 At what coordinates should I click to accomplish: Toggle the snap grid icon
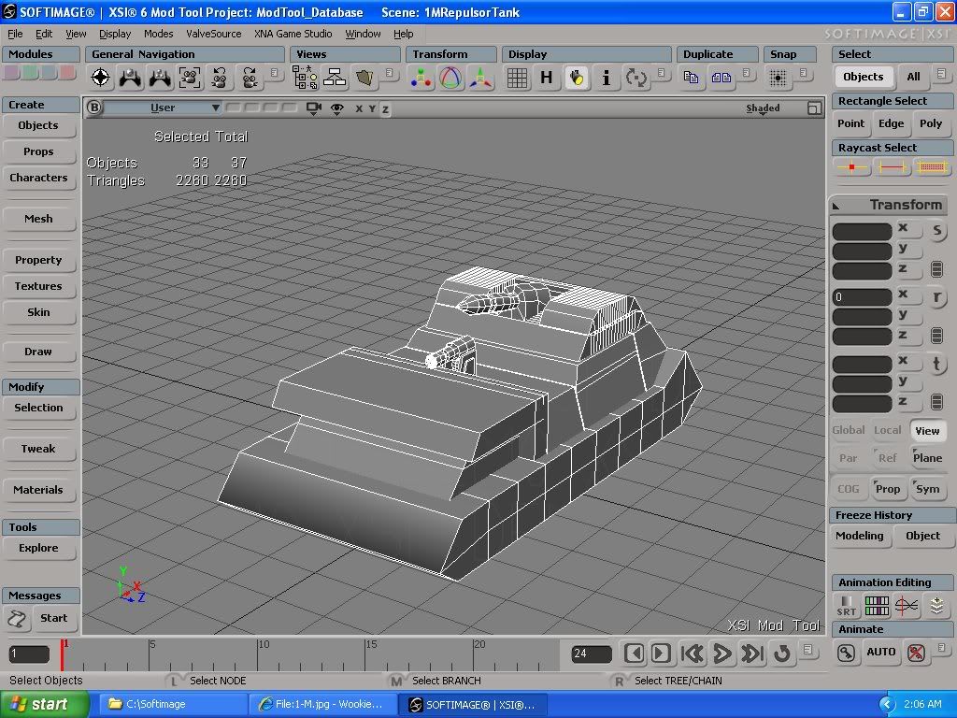coord(778,78)
